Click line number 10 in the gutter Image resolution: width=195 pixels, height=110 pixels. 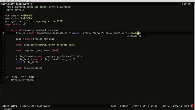[3, 33]
